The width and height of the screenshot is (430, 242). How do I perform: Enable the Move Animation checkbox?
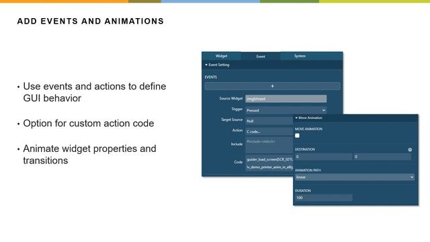click(297, 136)
